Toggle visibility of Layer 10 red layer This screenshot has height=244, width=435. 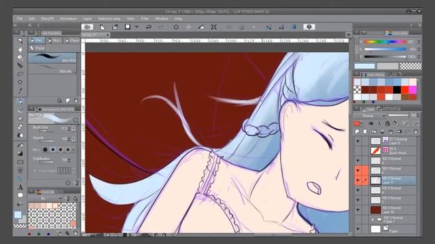(358, 209)
